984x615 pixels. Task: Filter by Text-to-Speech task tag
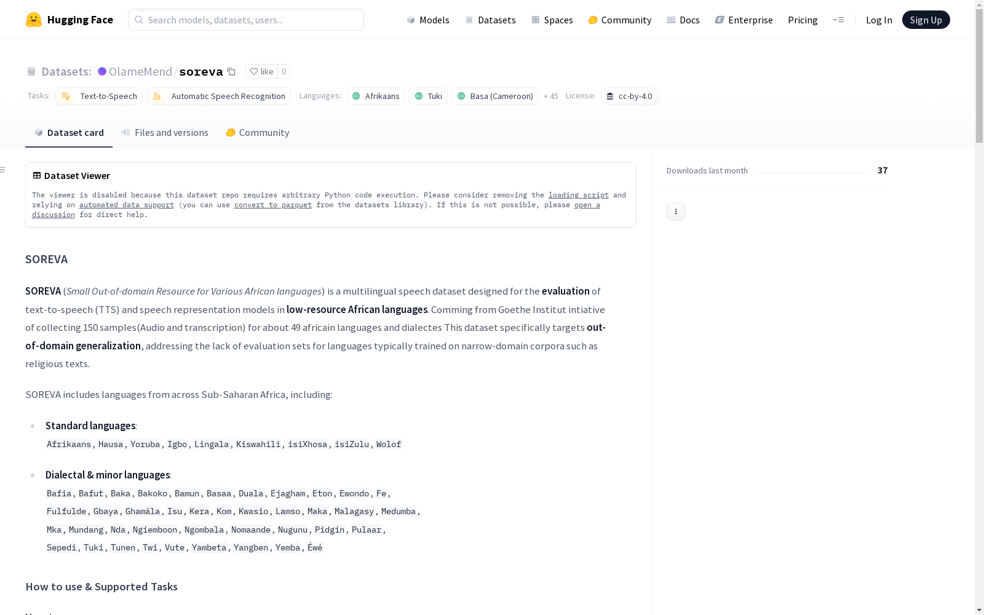click(99, 96)
